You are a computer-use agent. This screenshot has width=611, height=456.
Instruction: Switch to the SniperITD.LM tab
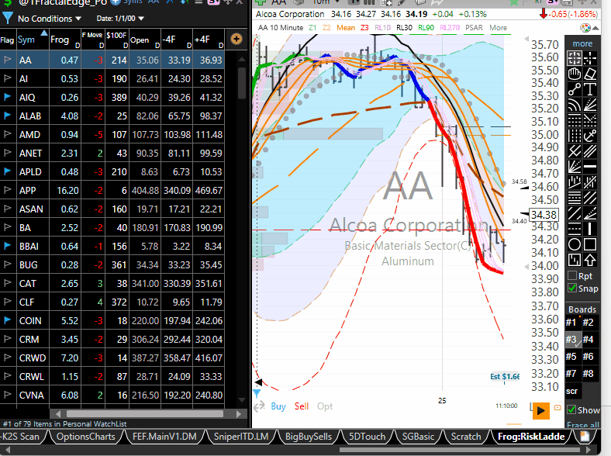click(x=241, y=437)
